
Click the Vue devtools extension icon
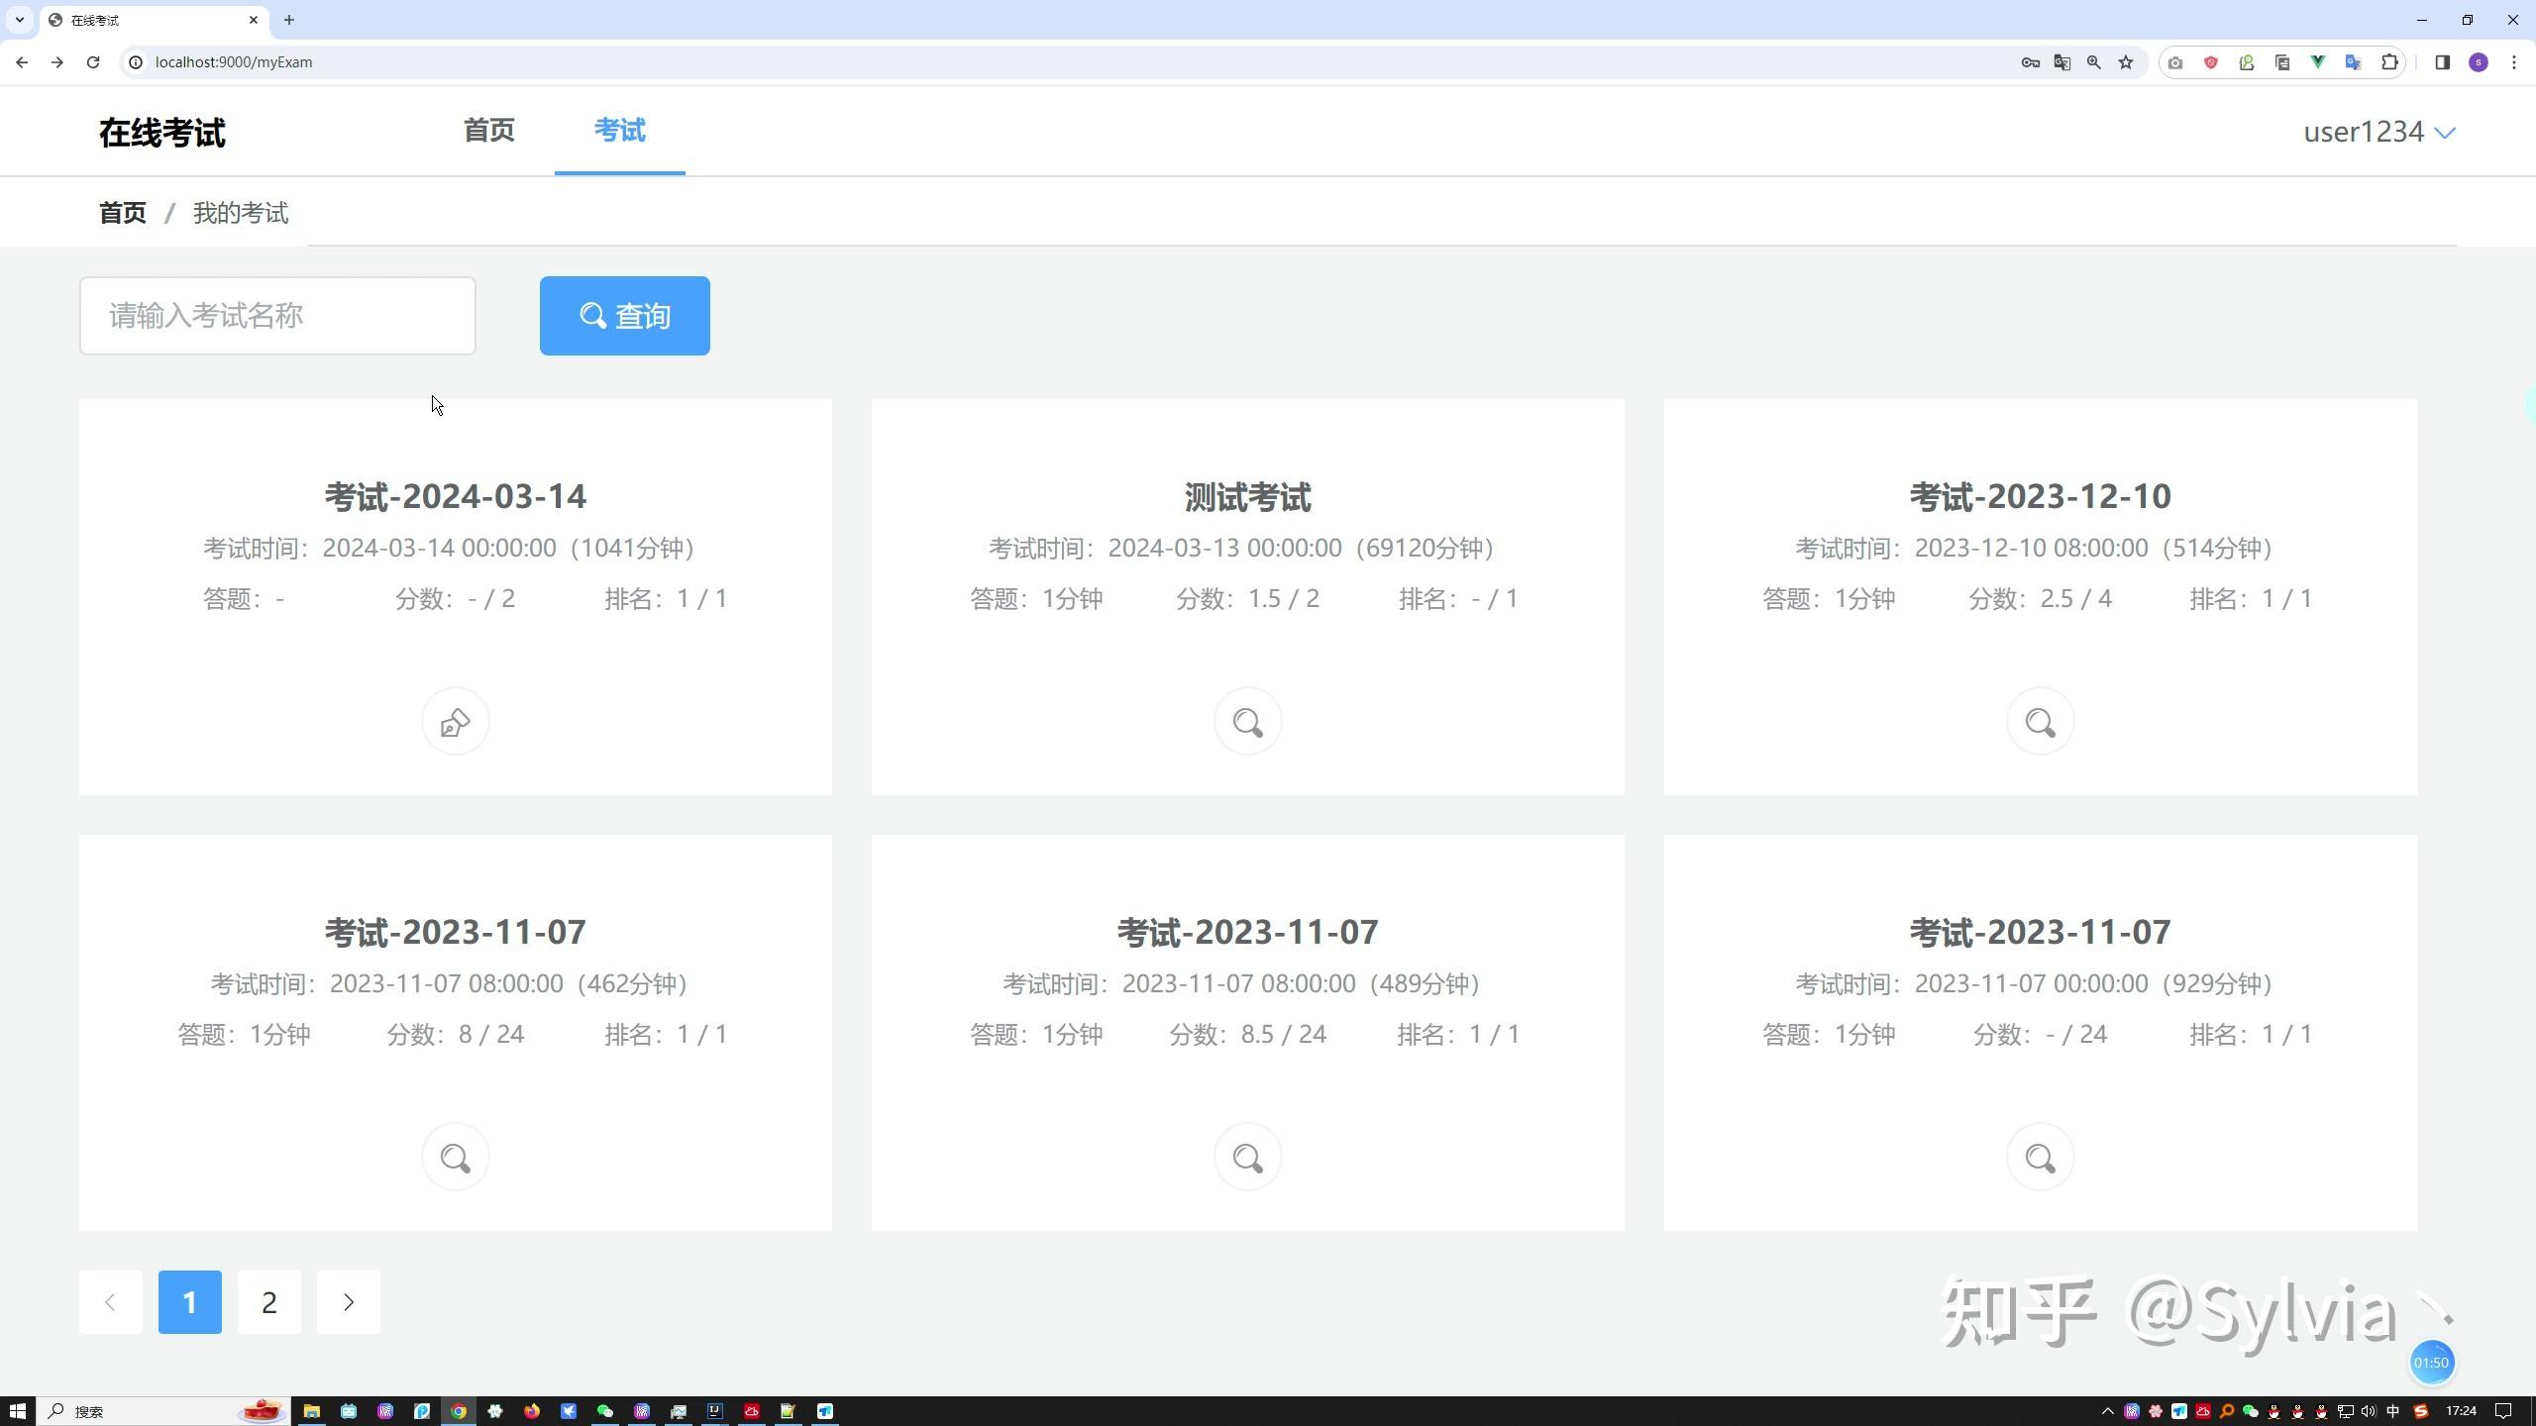coord(2318,62)
